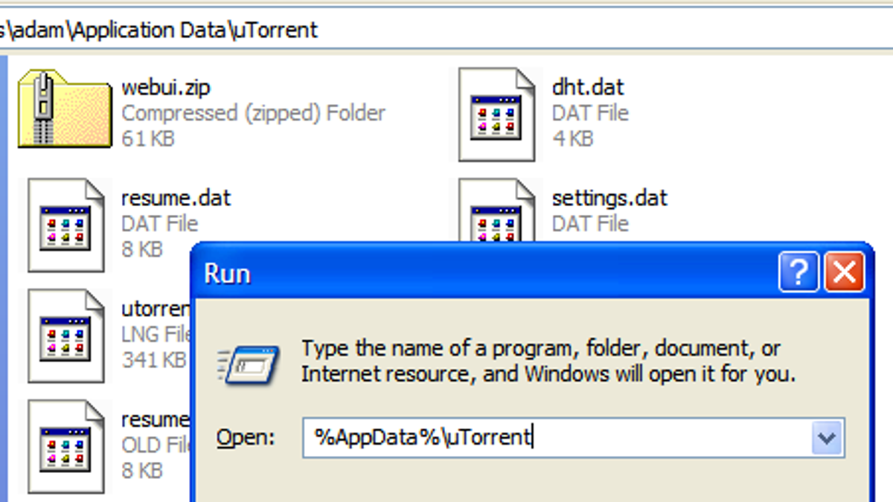Click the Run dialog title bar text
Screen dimensions: 893x502
click(x=228, y=274)
